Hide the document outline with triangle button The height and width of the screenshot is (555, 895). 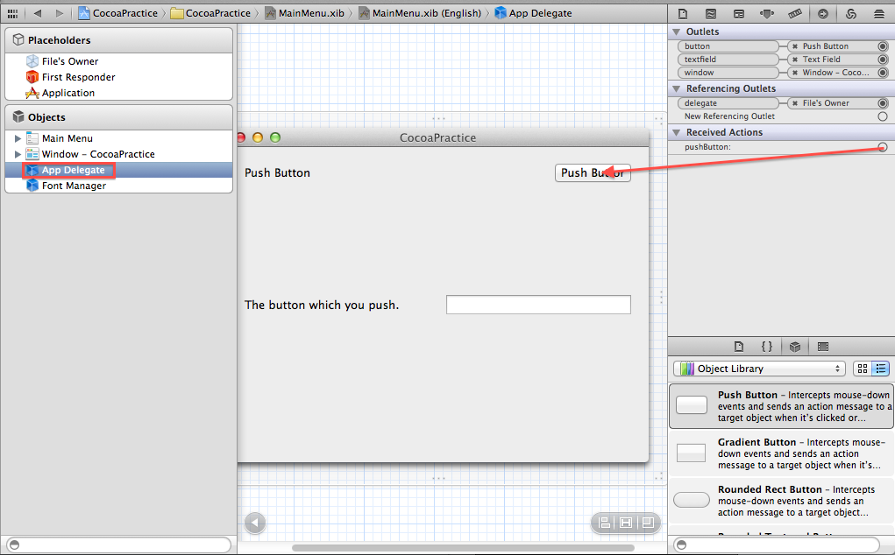click(x=255, y=523)
